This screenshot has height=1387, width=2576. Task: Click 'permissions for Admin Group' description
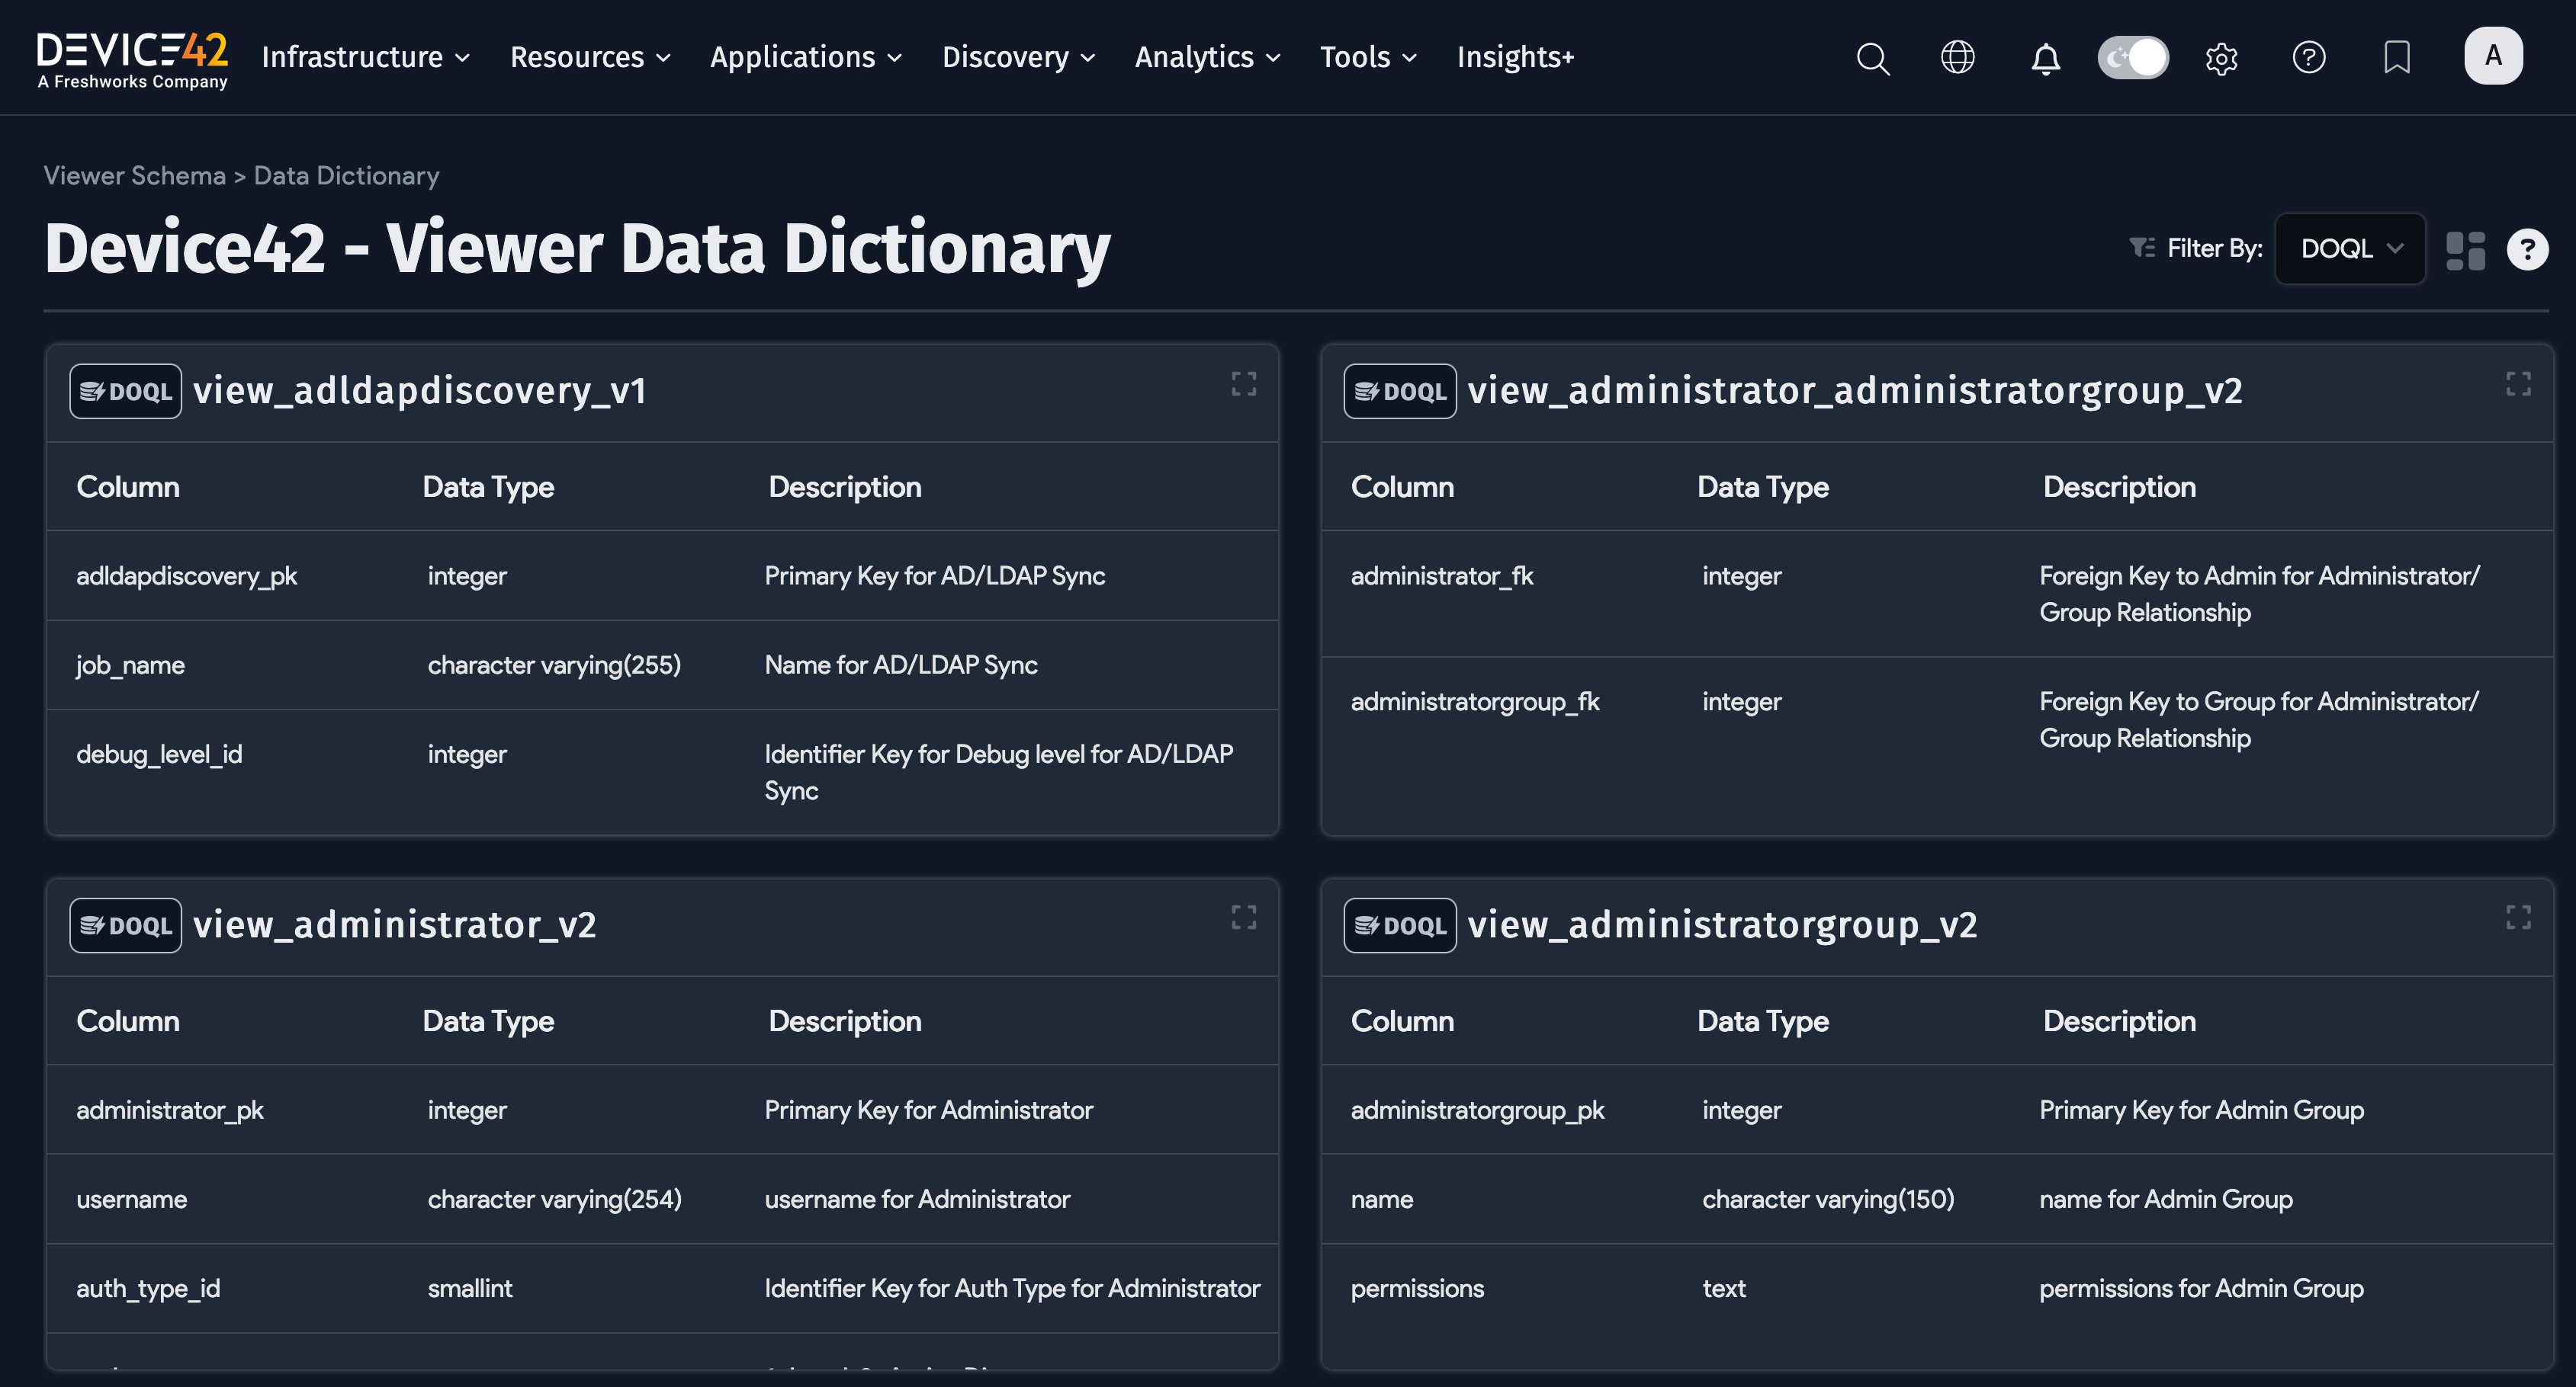tap(2201, 1289)
